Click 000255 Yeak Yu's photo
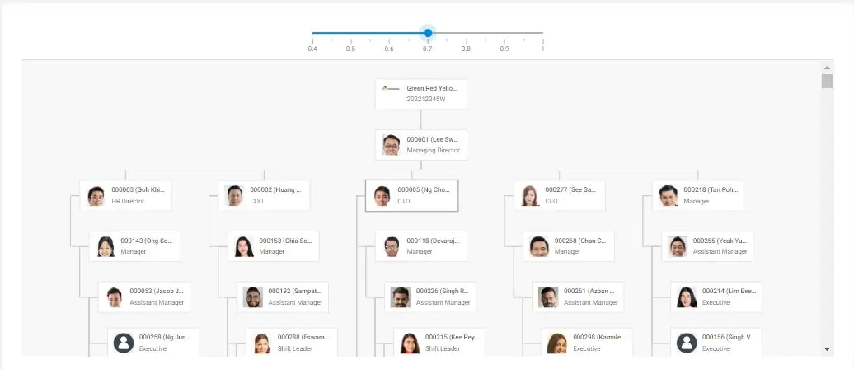Viewport: 854px width, 369px height. [677, 246]
